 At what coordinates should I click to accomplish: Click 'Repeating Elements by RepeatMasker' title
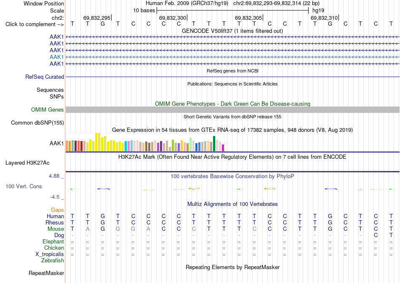232,267
